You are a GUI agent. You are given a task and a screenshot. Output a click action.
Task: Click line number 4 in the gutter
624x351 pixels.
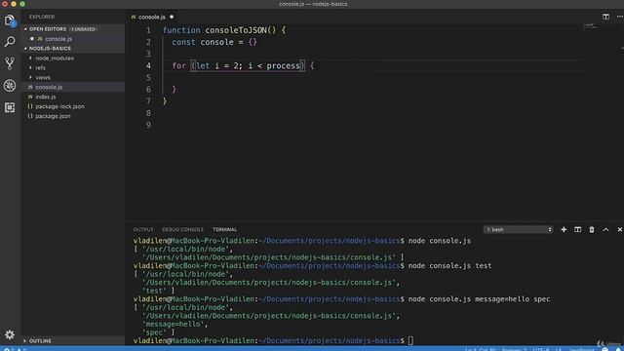click(148, 65)
